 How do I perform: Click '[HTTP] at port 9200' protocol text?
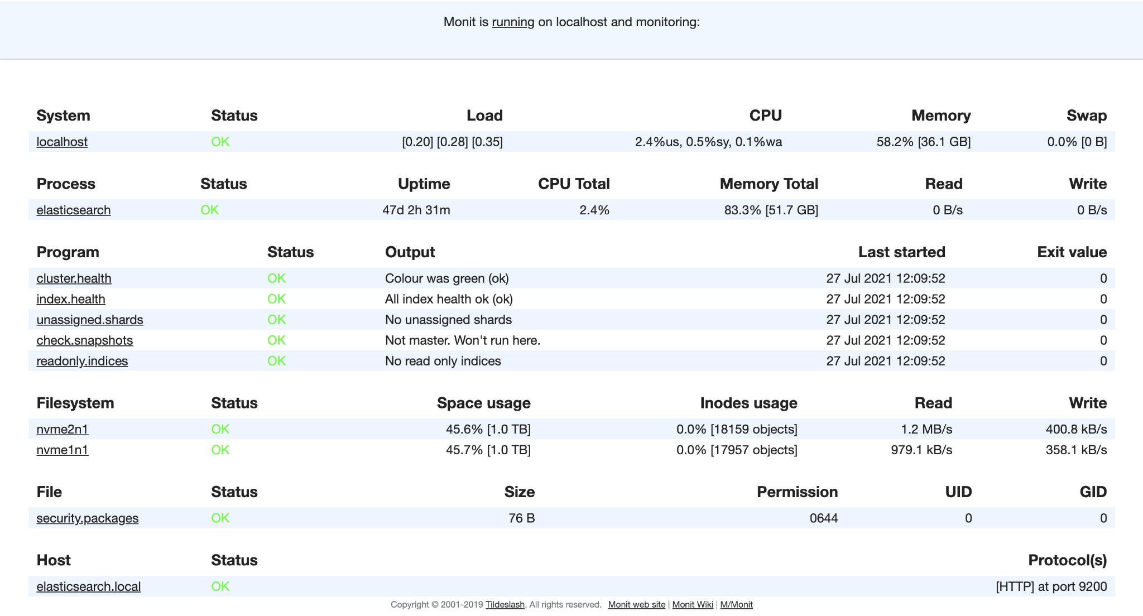point(1051,586)
